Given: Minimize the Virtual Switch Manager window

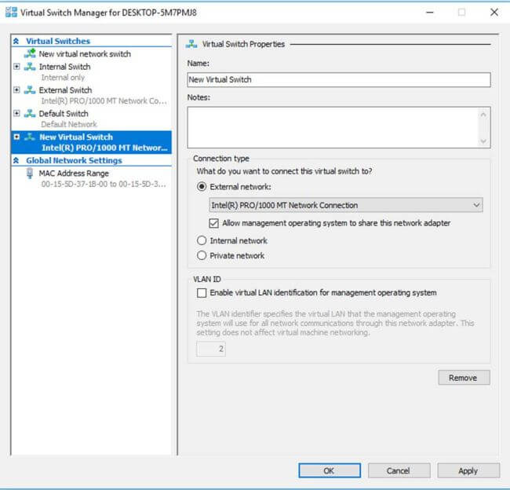Looking at the screenshot, I should click(x=430, y=13).
